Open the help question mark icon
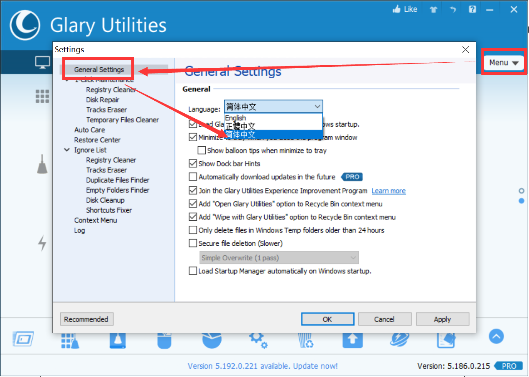 472,9
